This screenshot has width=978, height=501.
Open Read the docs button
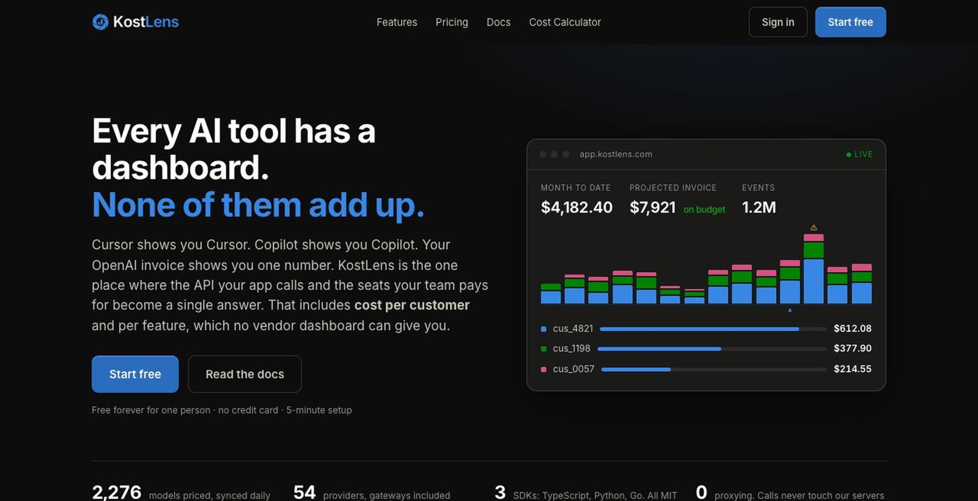point(245,374)
